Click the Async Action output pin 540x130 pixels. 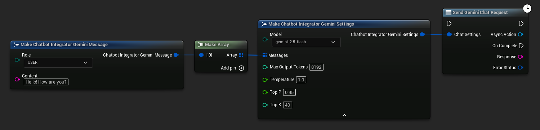(x=520, y=35)
